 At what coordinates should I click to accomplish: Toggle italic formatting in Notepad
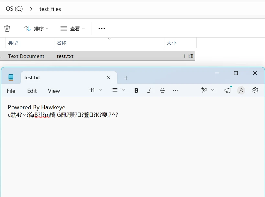149,90
